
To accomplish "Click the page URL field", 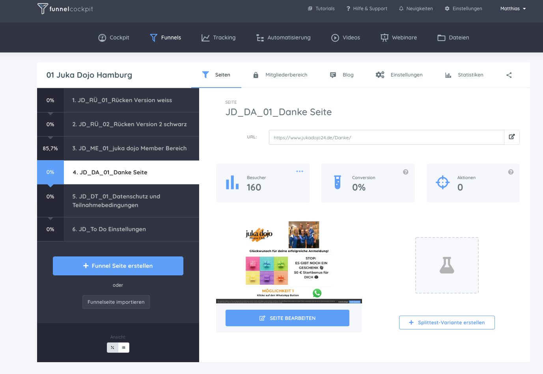I will pyautogui.click(x=386, y=137).
